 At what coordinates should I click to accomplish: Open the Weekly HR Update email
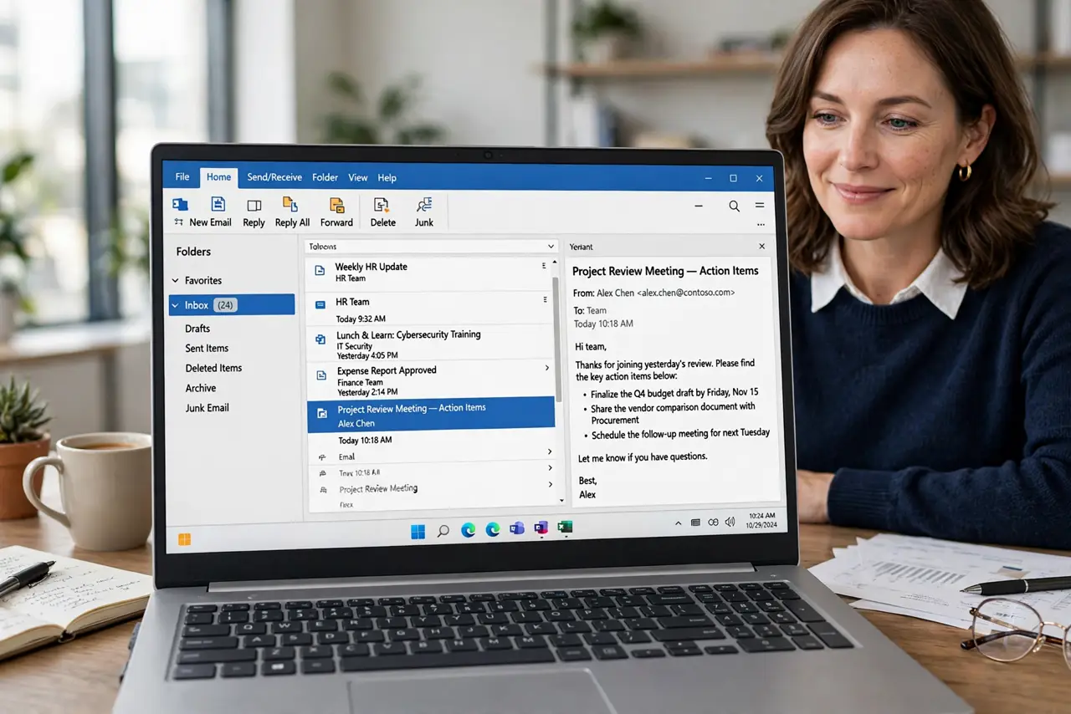point(430,273)
